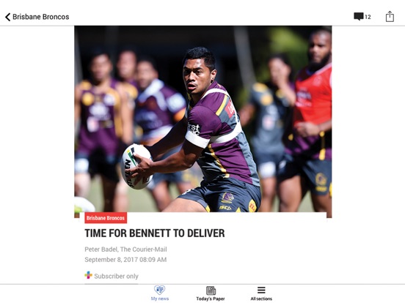Click the September 8, 2017 timestamp
The width and height of the screenshot is (405, 303).
tap(125, 260)
